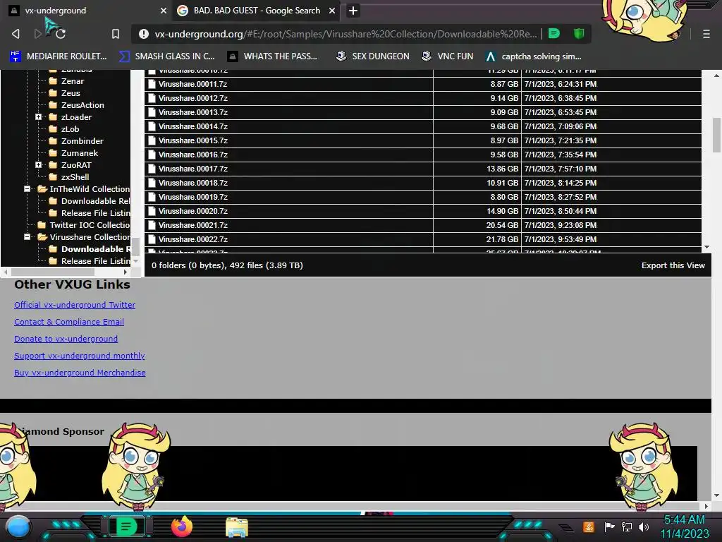
Task: Open the Buy vx-underground Merchandise link
Action: click(80, 373)
